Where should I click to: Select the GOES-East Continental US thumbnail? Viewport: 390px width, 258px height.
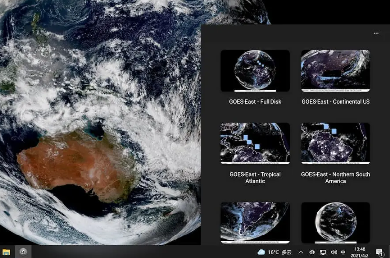336,70
